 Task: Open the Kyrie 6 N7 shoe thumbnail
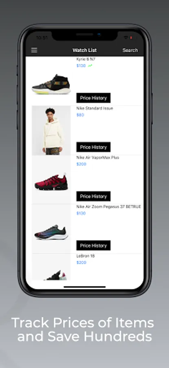click(x=51, y=84)
